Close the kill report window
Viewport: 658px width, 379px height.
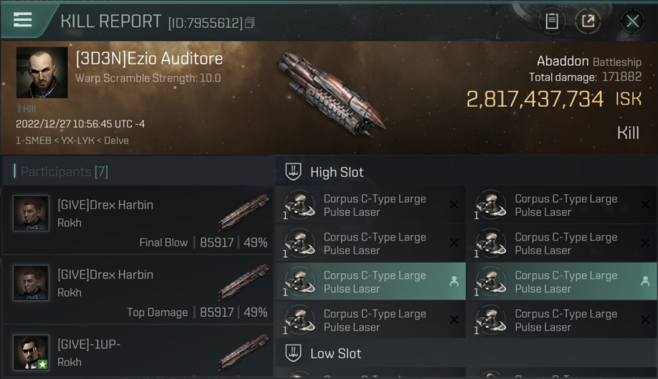coord(632,21)
